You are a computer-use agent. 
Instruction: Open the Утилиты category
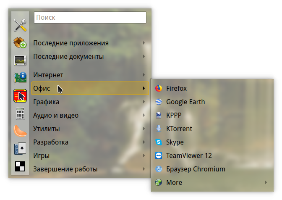90,129
